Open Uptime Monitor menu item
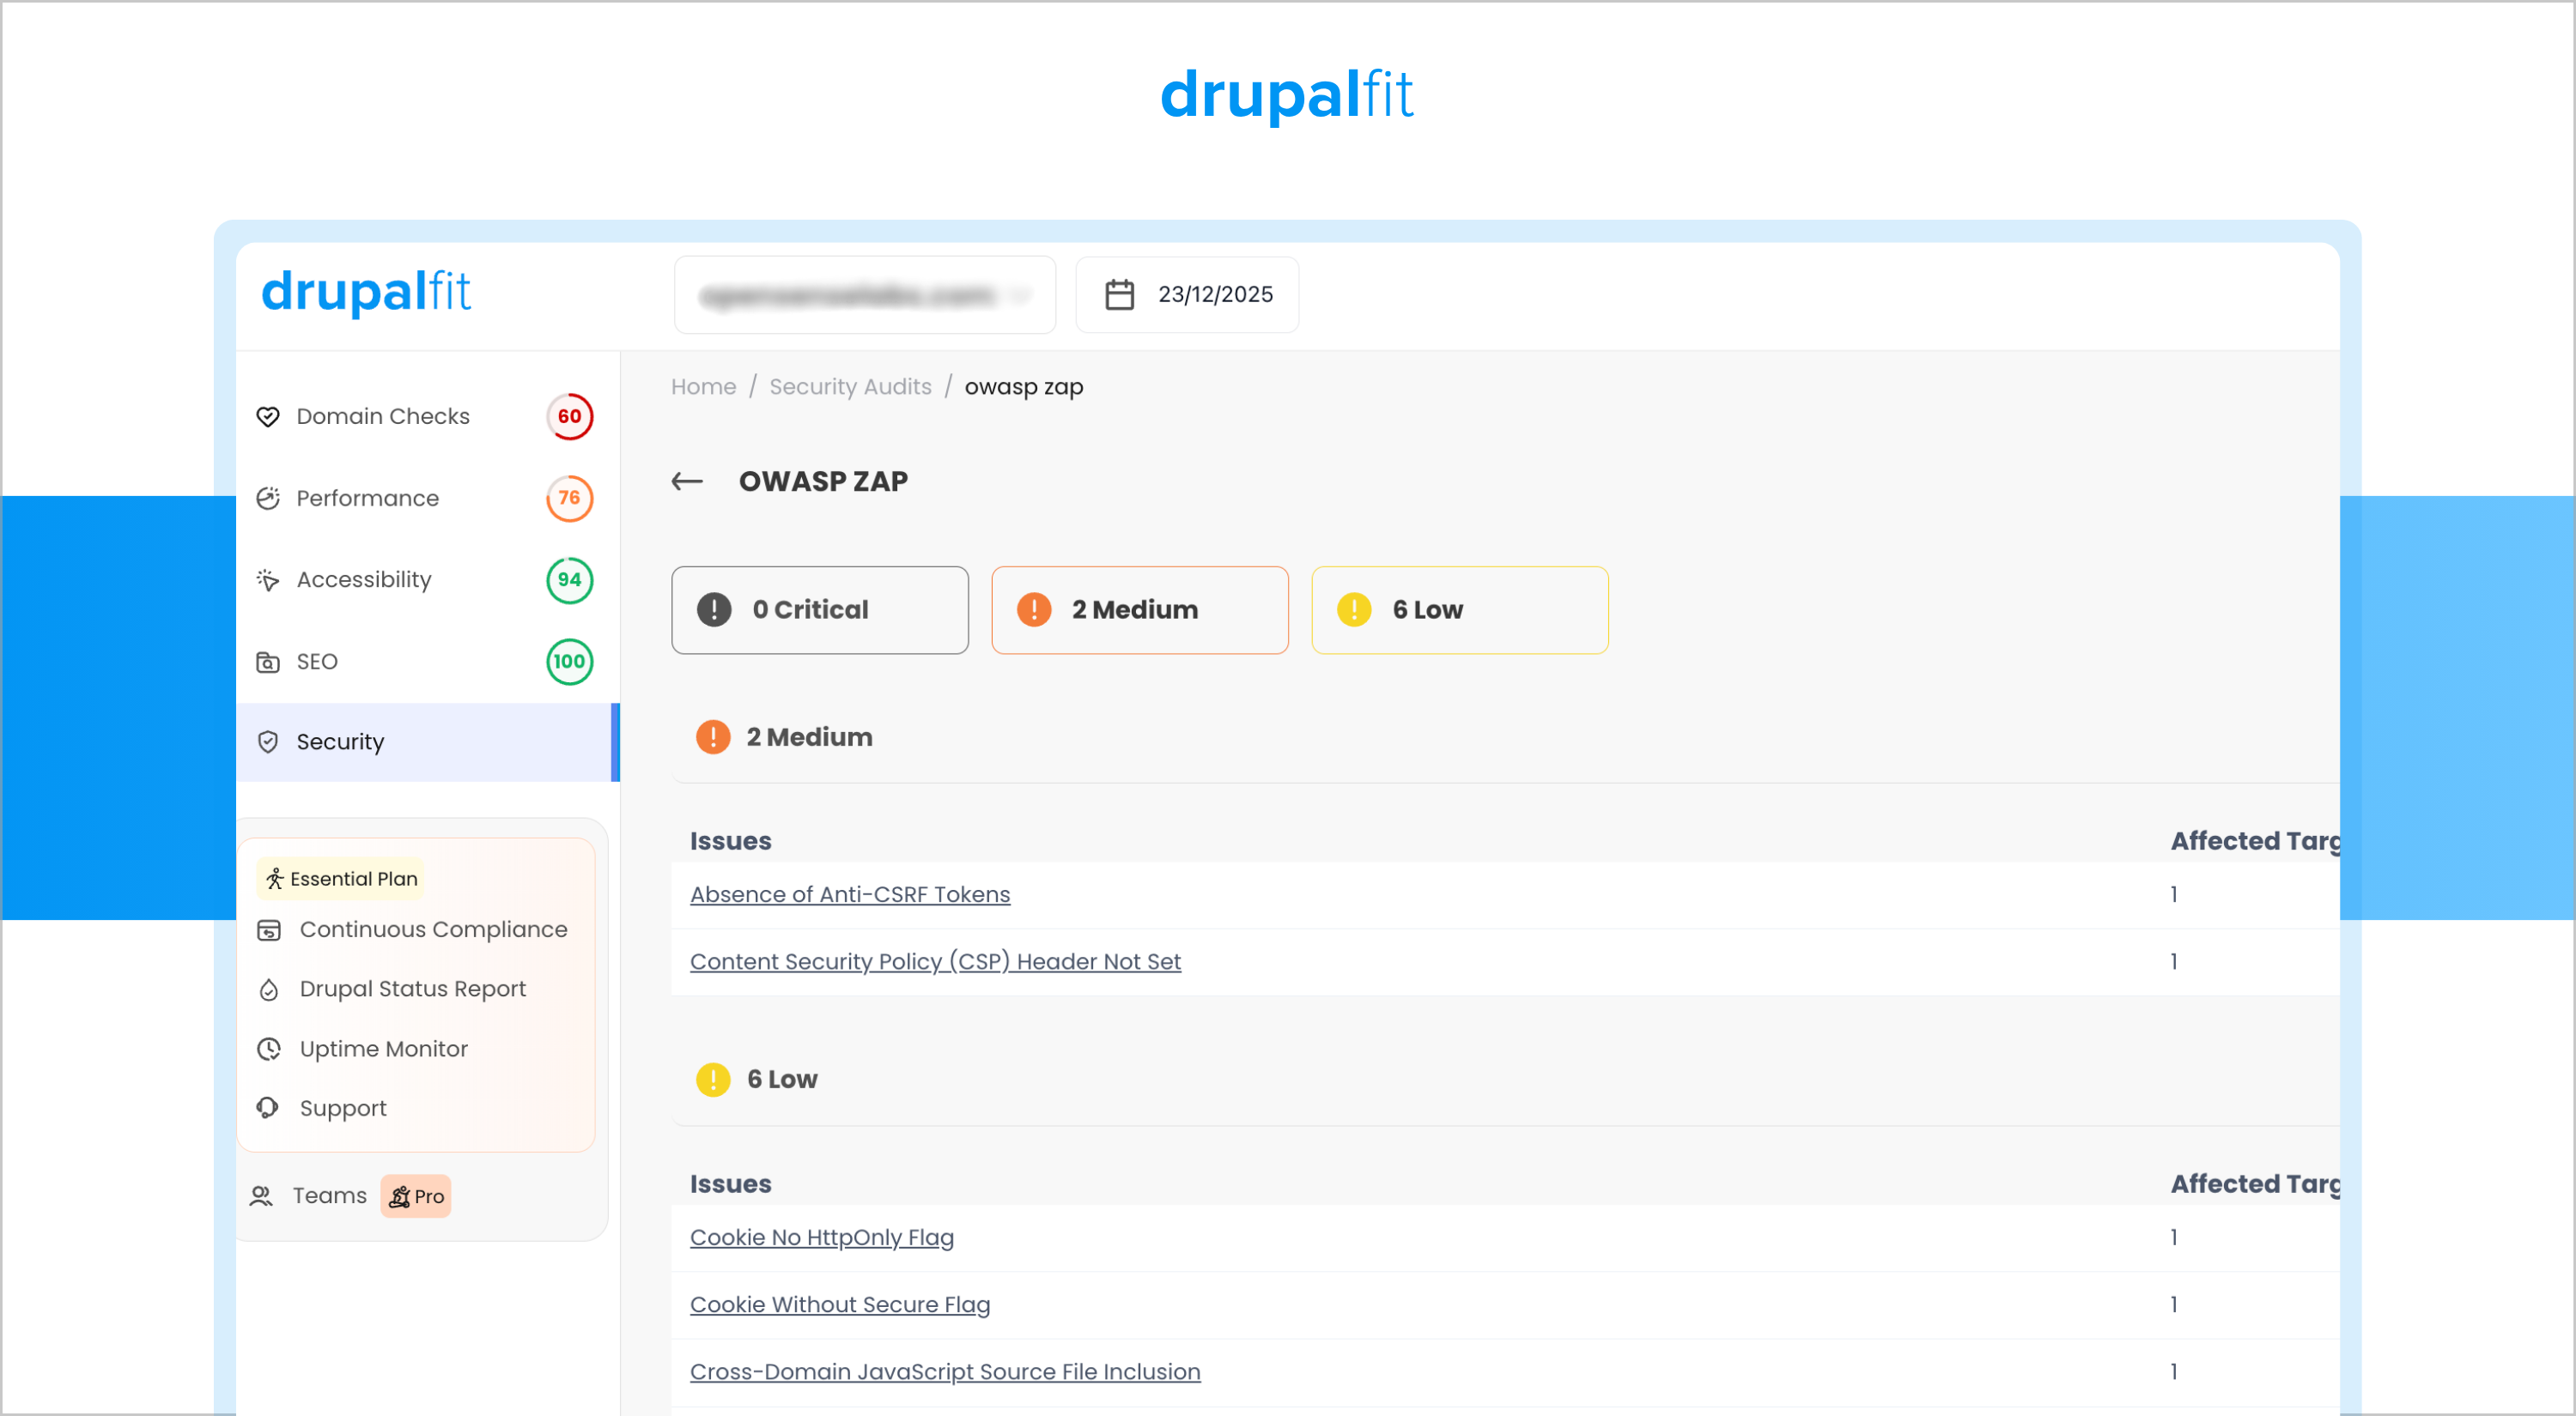Image resolution: width=2576 pixels, height=1416 pixels. click(363, 1050)
